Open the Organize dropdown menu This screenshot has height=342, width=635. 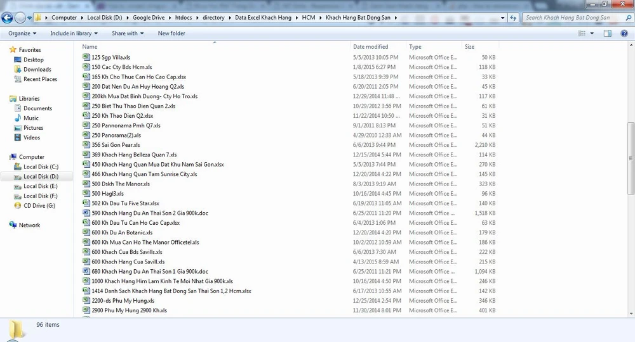(x=22, y=33)
